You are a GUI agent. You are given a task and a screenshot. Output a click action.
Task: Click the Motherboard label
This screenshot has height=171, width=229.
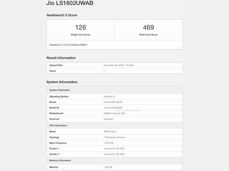pyautogui.click(x=56, y=113)
